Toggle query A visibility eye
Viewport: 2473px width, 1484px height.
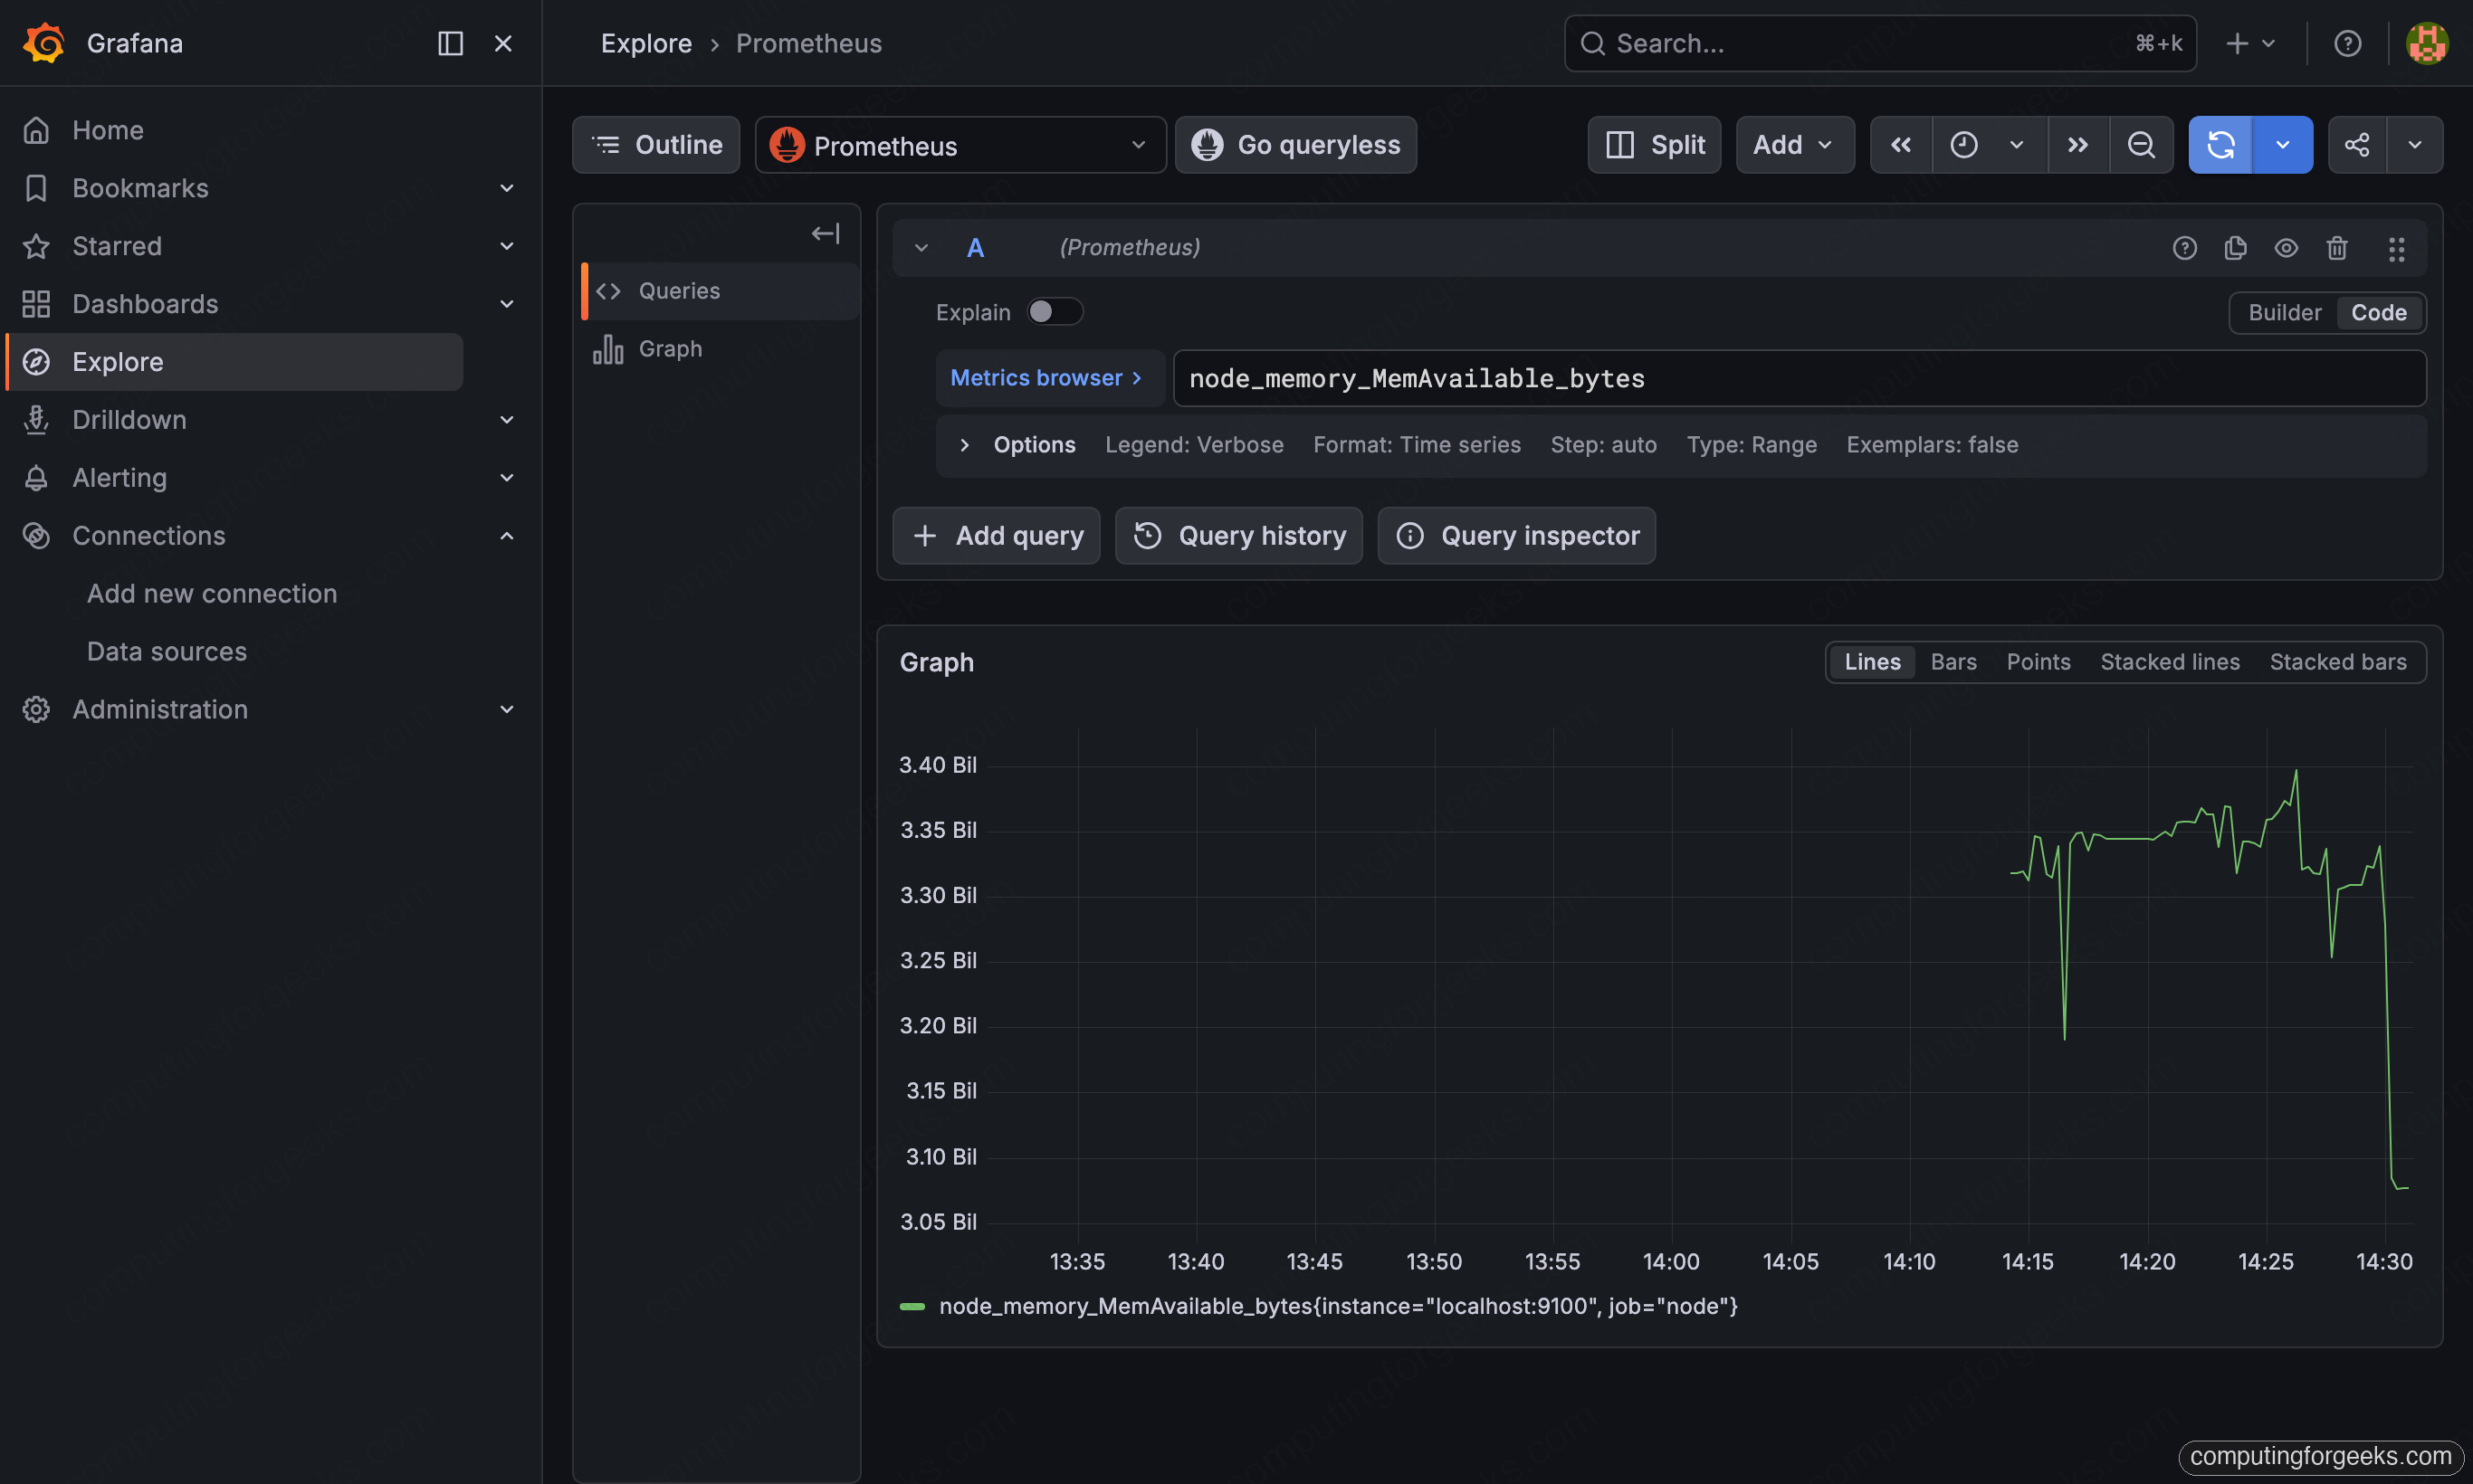2286,248
